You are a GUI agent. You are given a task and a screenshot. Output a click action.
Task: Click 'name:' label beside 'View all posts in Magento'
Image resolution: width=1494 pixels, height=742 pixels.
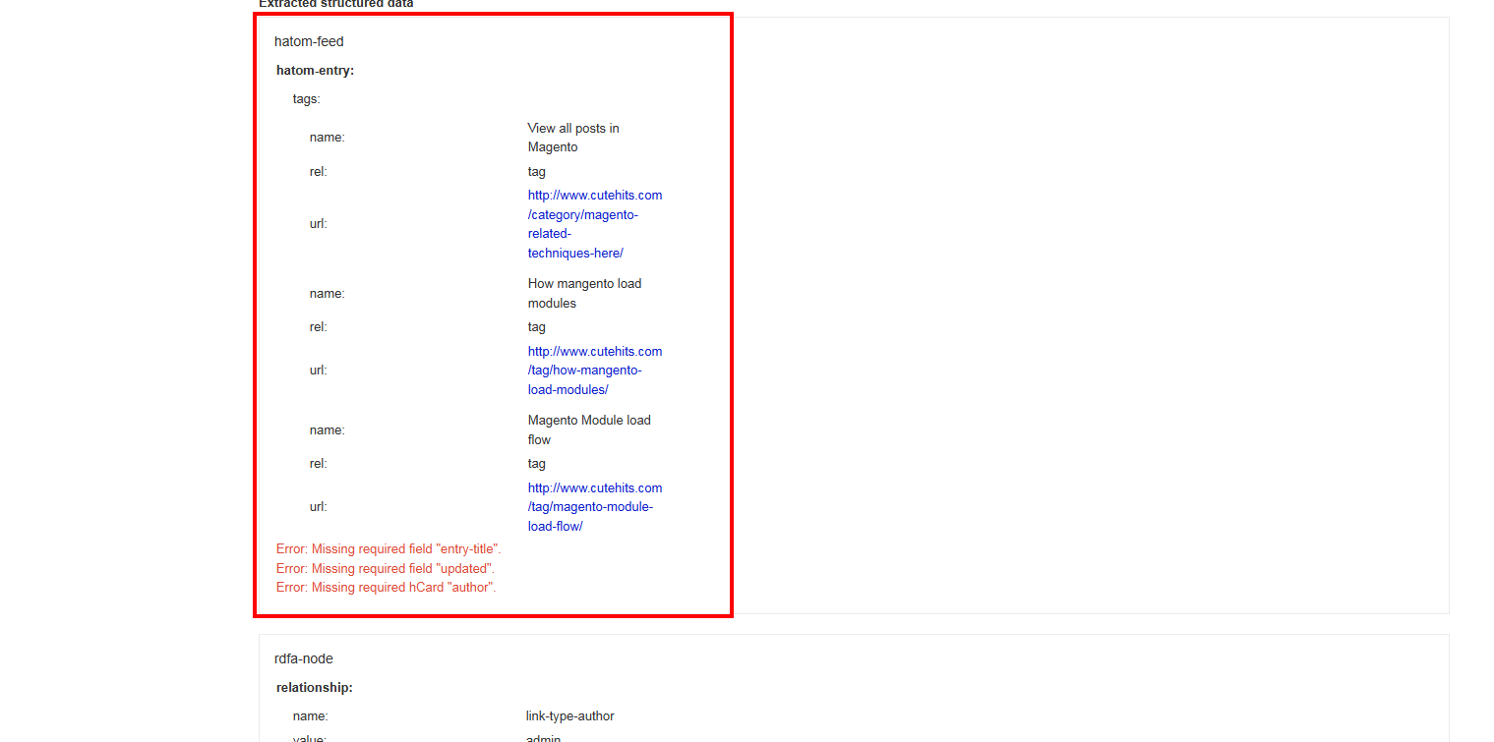click(x=328, y=138)
